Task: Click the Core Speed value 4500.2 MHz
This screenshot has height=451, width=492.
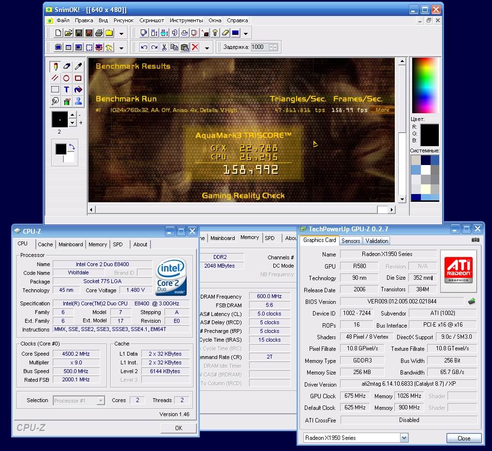Action: pos(76,354)
